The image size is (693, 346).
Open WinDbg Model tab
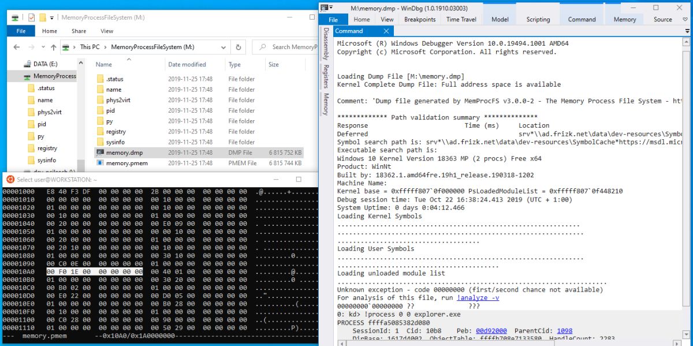coord(500,19)
